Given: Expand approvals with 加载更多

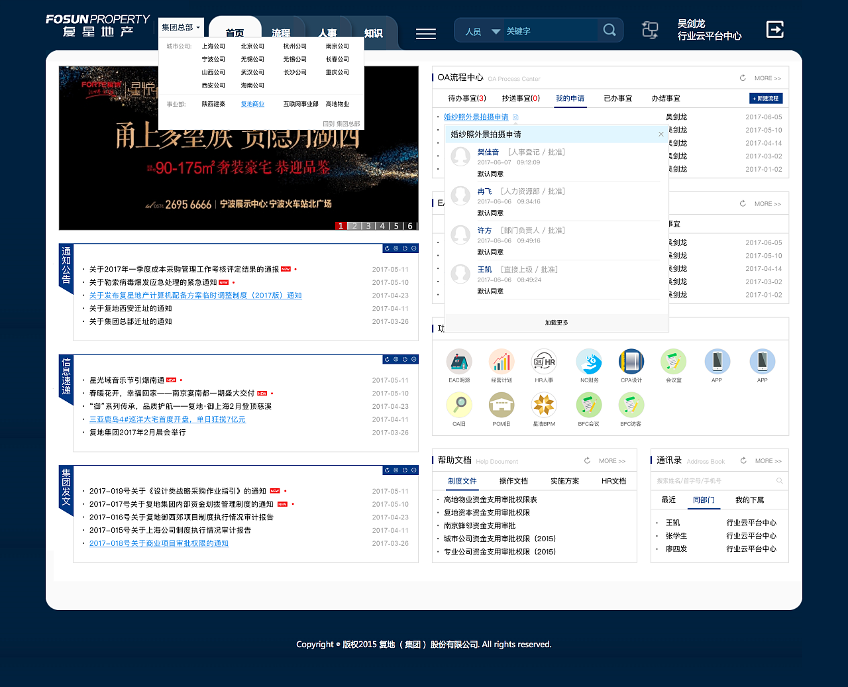Looking at the screenshot, I should [x=556, y=322].
